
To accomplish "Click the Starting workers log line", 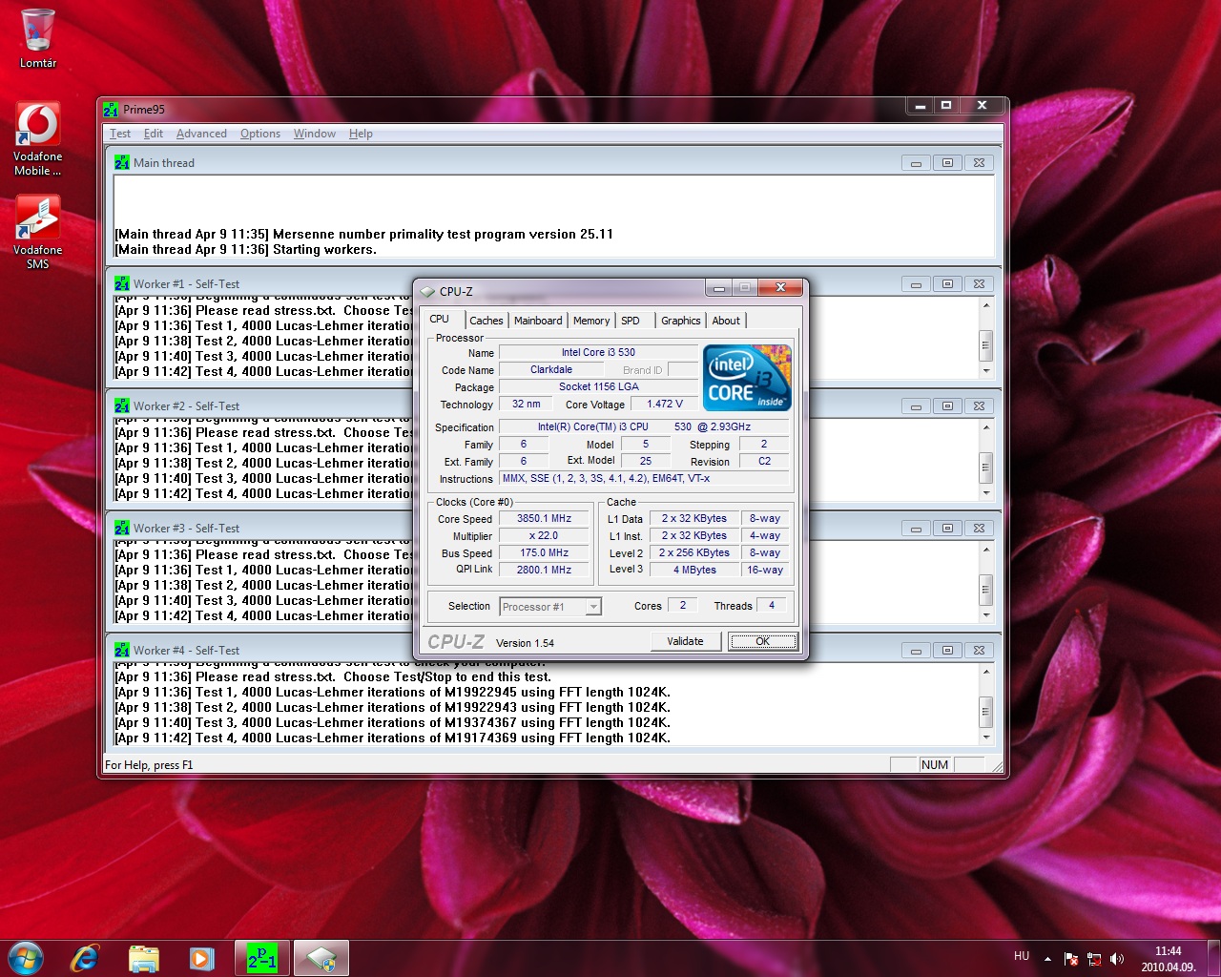I will coord(245,249).
